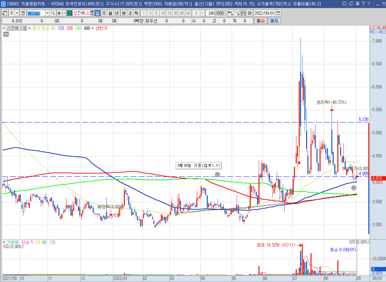This screenshot has height=282, width=386.
Task: Expand the stock code history dropdown
Action: click(x=47, y=13)
